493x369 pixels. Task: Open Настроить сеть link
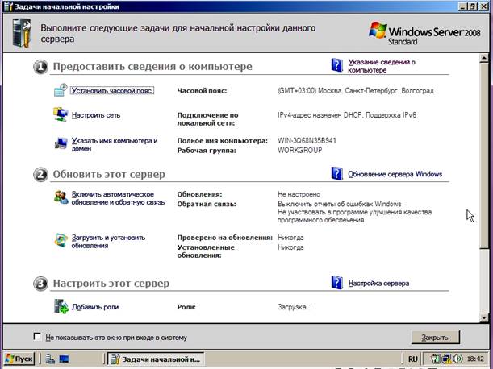(x=96, y=115)
